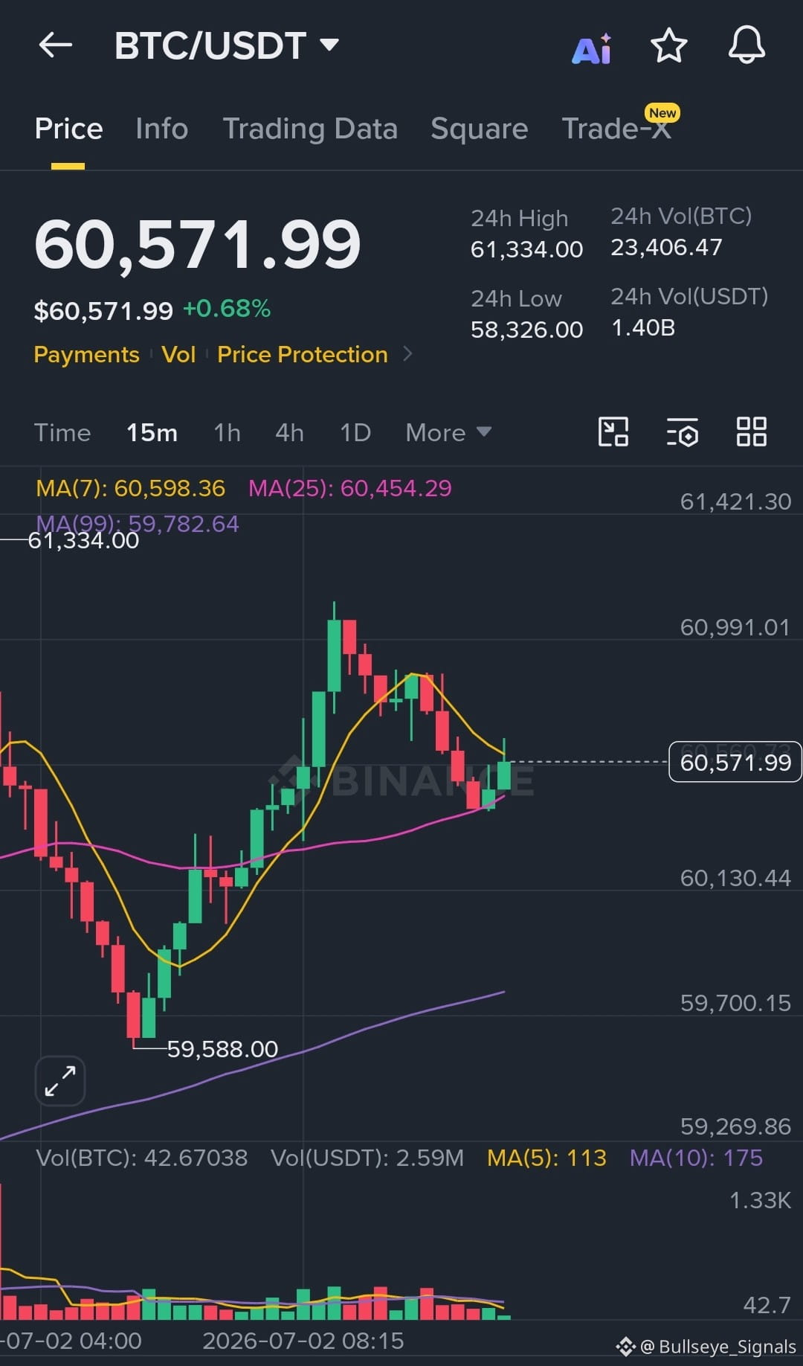Viewport: 803px width, 1366px height.
Task: Open the Trade-X tab
Action: [x=616, y=129]
